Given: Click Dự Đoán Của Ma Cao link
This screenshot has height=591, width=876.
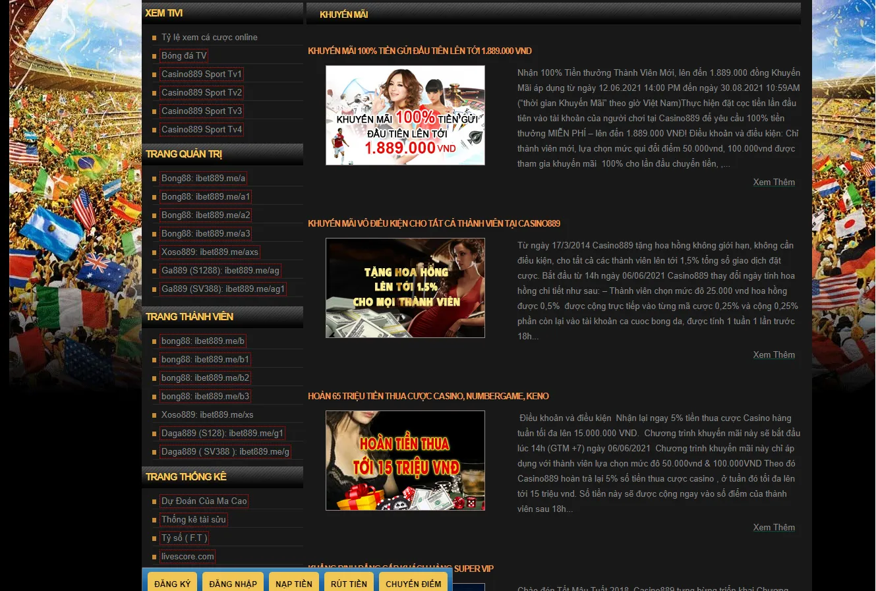Looking at the screenshot, I should pyautogui.click(x=204, y=501).
